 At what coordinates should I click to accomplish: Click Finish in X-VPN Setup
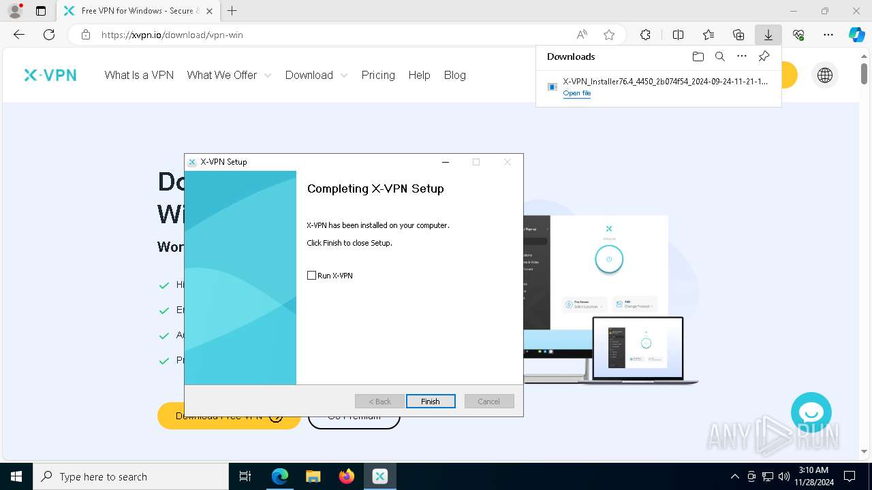(431, 402)
